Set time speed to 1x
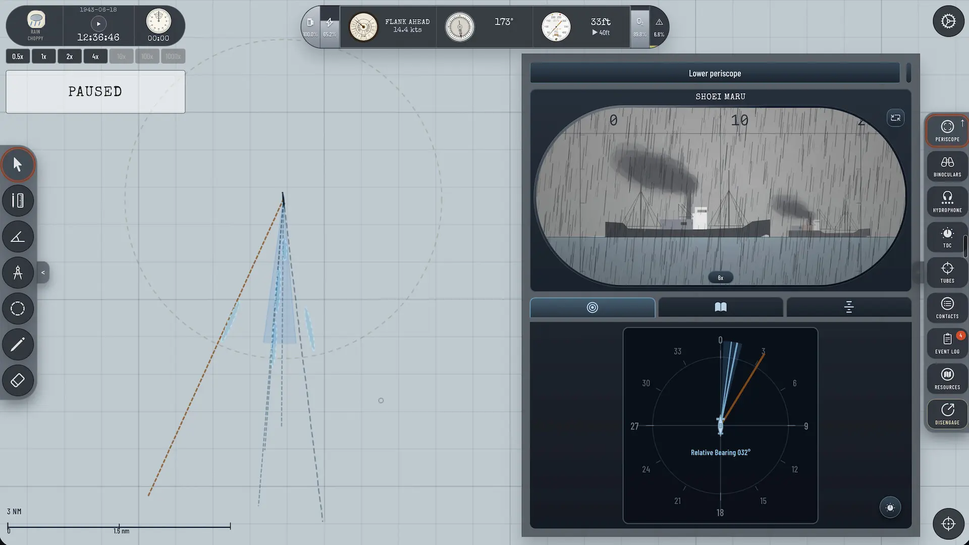This screenshot has height=545, width=969. pos(43,57)
